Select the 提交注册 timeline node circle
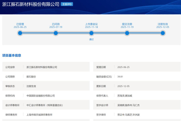This screenshot has height=121, width=181. tap(127, 33)
